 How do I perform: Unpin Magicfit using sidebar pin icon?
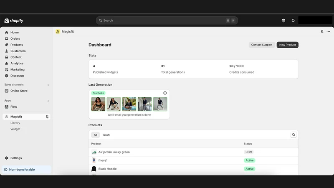coord(47,117)
